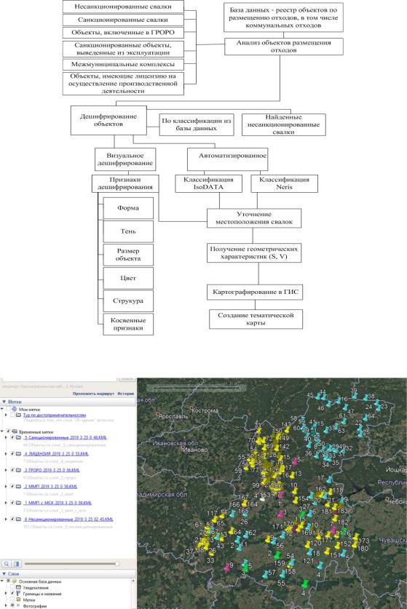
Task: Click the folder icon of 4 ЛИЦЕНЗИЯ KML
Action: [18, 453]
